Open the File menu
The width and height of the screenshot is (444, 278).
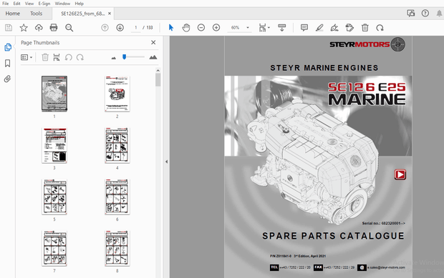pyautogui.click(x=5, y=4)
